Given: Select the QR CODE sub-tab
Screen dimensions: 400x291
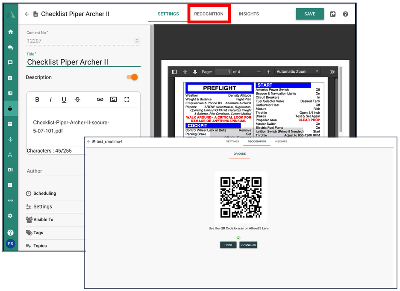Looking at the screenshot, I should pyautogui.click(x=240, y=154).
